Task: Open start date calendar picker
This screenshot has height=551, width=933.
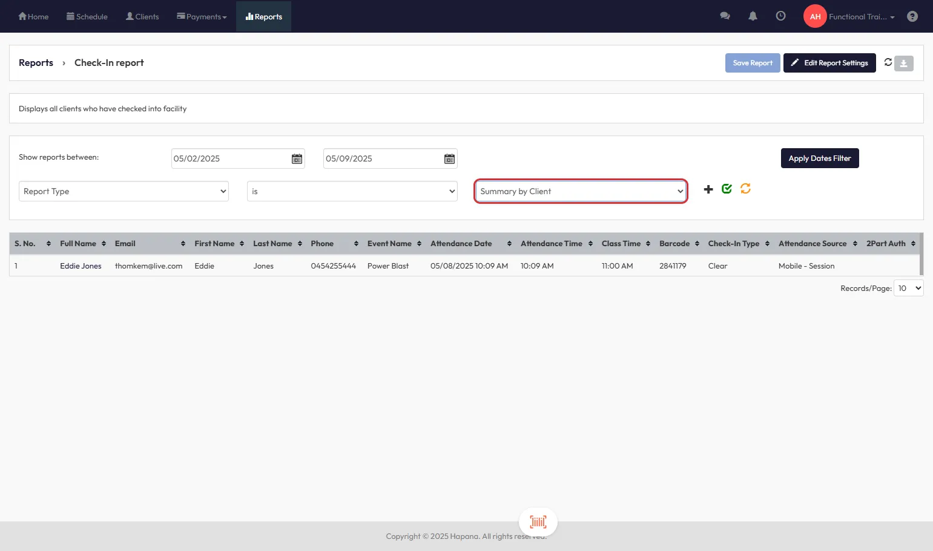Action: pyautogui.click(x=297, y=158)
